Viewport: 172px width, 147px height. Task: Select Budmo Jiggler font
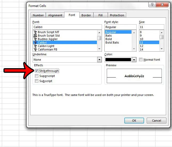65,39
